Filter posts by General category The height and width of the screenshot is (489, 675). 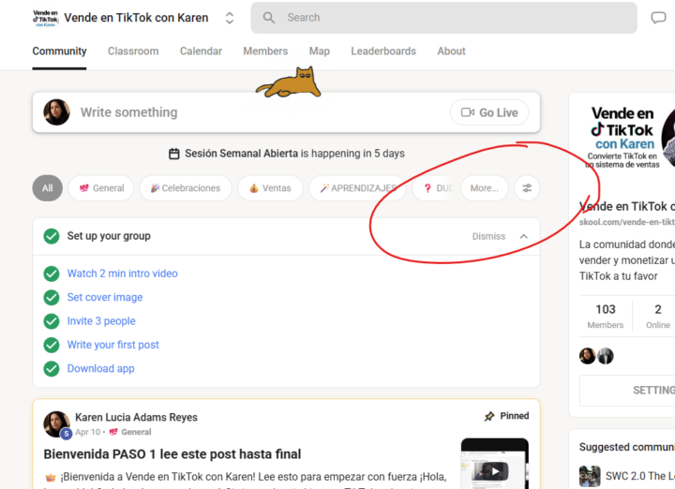point(101,188)
